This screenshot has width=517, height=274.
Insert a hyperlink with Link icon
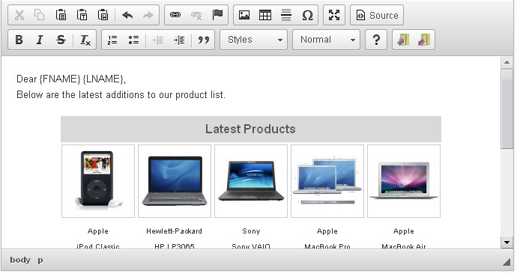click(175, 15)
